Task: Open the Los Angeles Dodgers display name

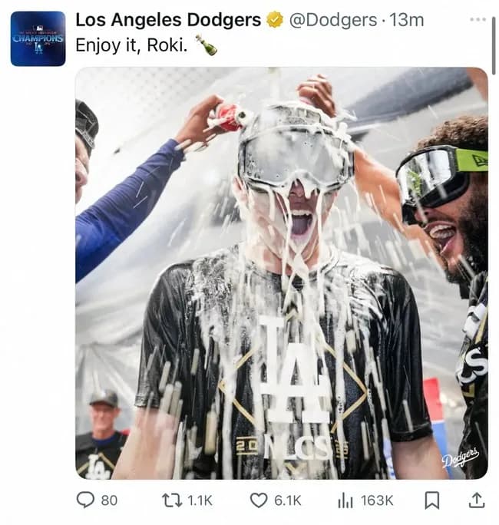Action: [x=168, y=21]
